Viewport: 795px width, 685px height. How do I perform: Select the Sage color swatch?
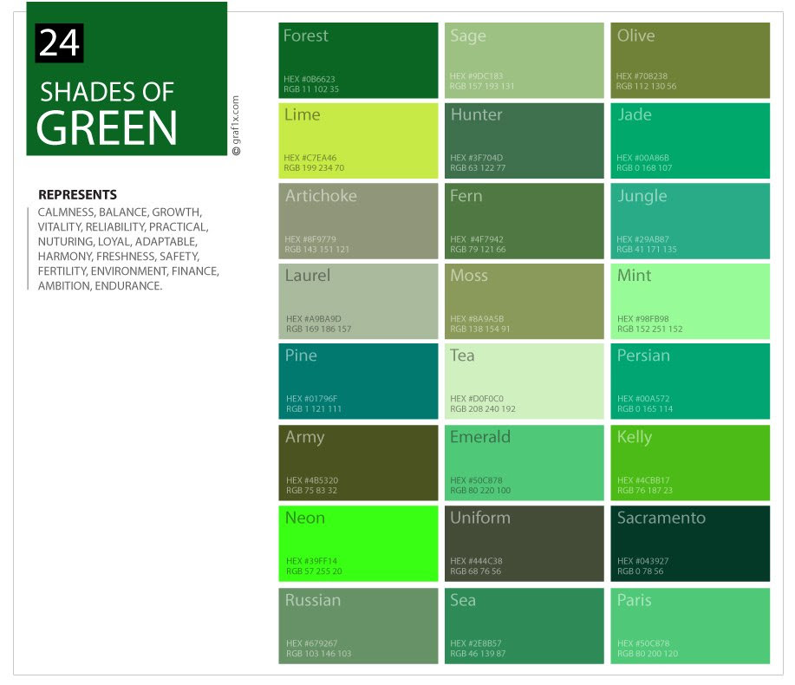click(524, 60)
